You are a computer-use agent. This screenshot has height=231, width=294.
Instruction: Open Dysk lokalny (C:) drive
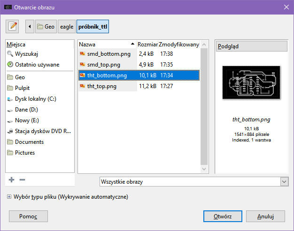pyautogui.click(x=36, y=99)
